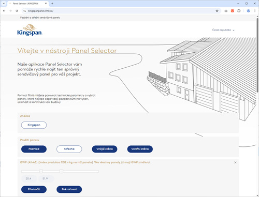The image size is (259, 197).
Task: Close the GWP filter section with X
Action: pos(235,162)
